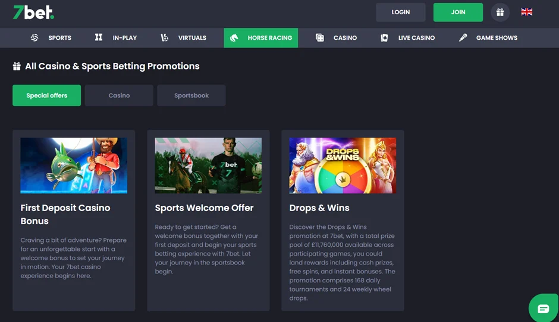Switch to the Casino promotions tab

pos(119,95)
